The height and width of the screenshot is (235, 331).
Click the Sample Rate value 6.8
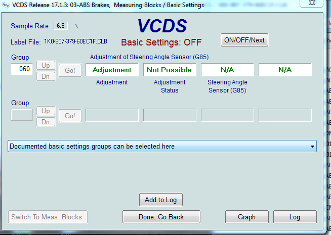(x=61, y=26)
